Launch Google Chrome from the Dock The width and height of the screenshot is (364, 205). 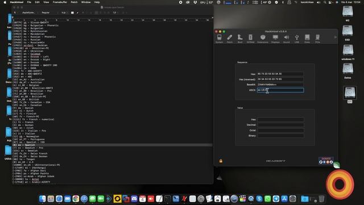(76, 199)
